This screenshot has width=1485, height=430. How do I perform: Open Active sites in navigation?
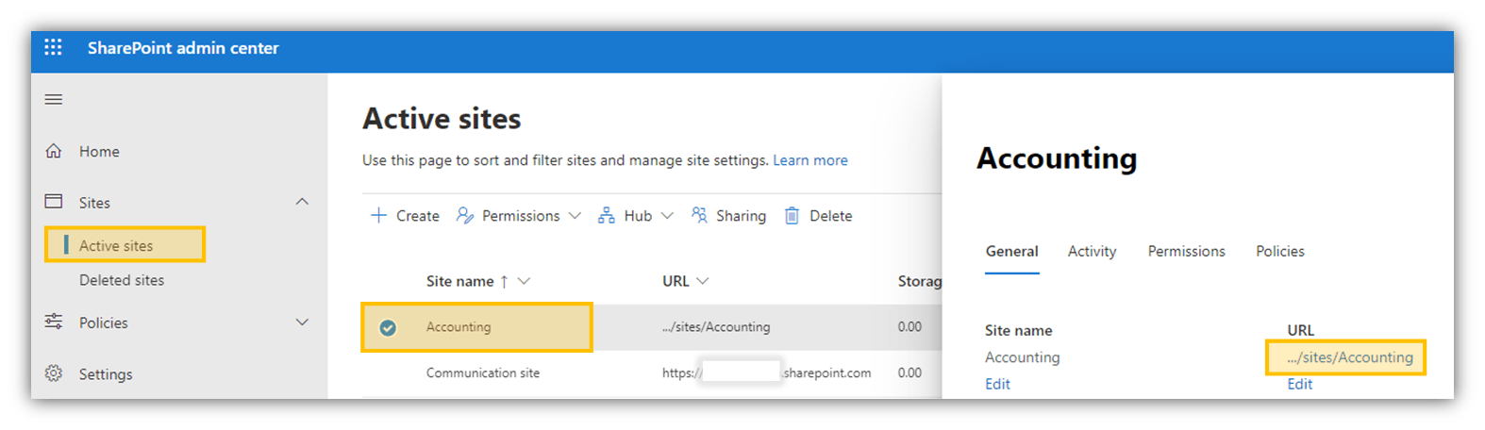[x=116, y=245]
